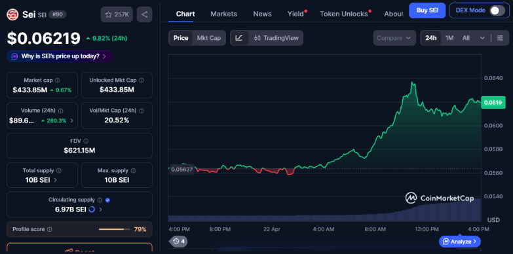The image size is (513, 254).
Task: Click the info icon beside Vol/Mkt Cap (24h)
Action: (142, 111)
